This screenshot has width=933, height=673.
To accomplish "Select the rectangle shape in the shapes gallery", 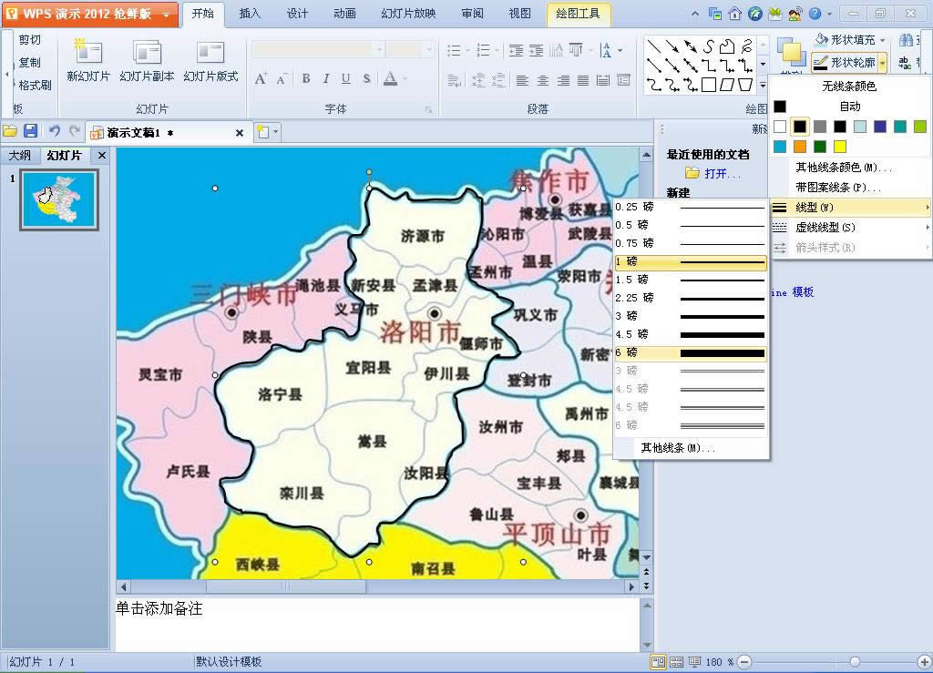I will coord(710,83).
